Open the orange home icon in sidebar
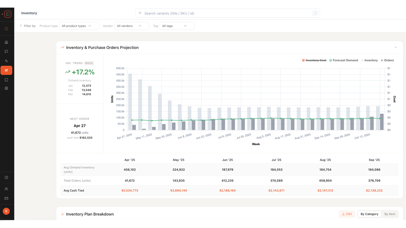 [x=6, y=29]
